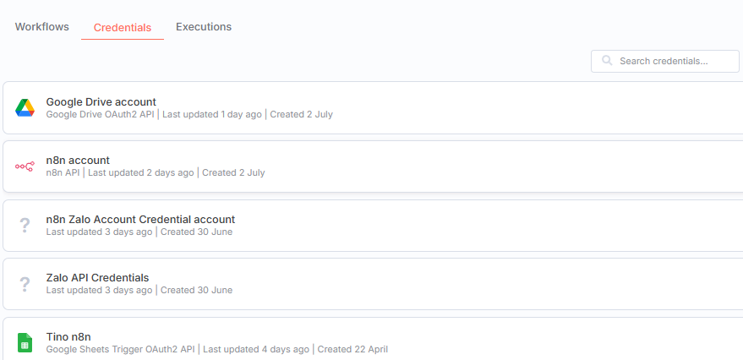Click the details line under n8n Zalo Account Credential
743x360 pixels.
pos(139,232)
